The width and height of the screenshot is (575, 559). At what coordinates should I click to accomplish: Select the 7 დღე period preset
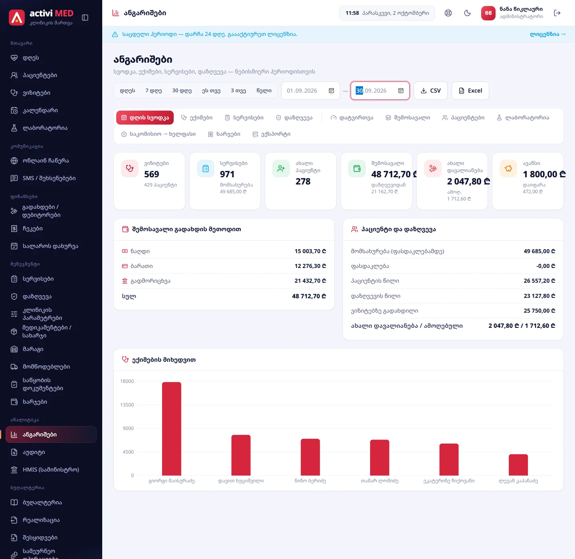[x=153, y=91]
